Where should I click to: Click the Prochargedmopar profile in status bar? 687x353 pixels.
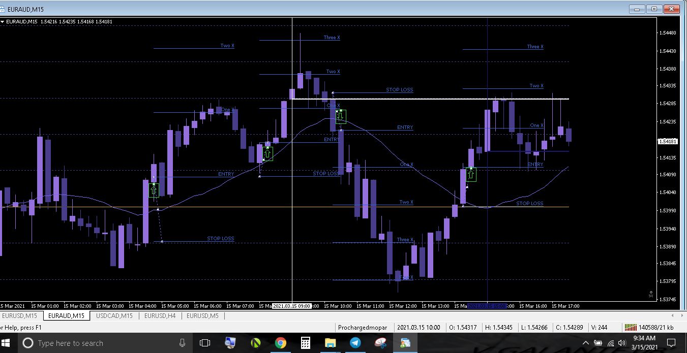pos(363,328)
